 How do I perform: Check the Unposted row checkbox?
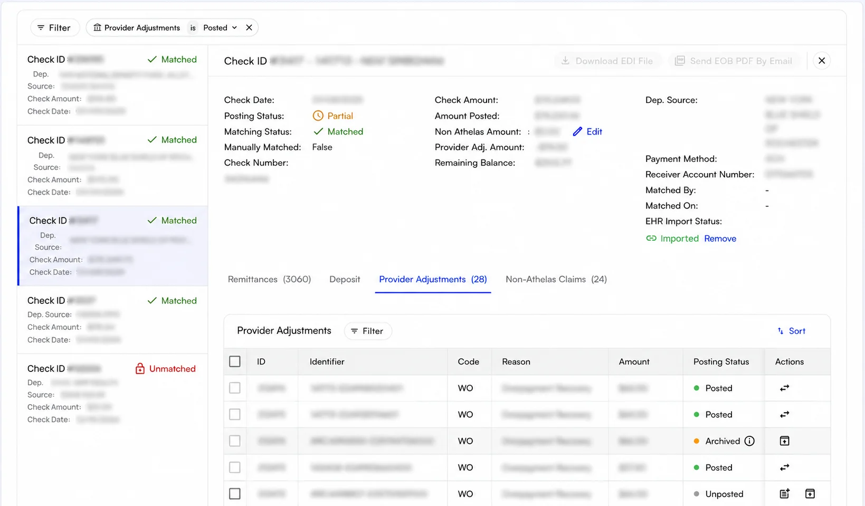pyautogui.click(x=235, y=494)
